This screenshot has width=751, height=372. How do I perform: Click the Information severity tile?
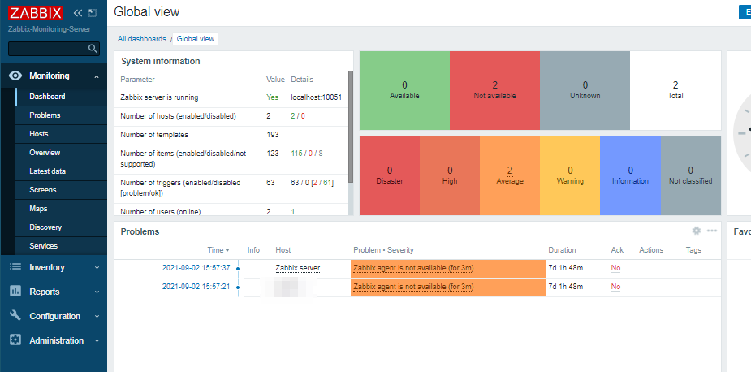pyautogui.click(x=630, y=176)
